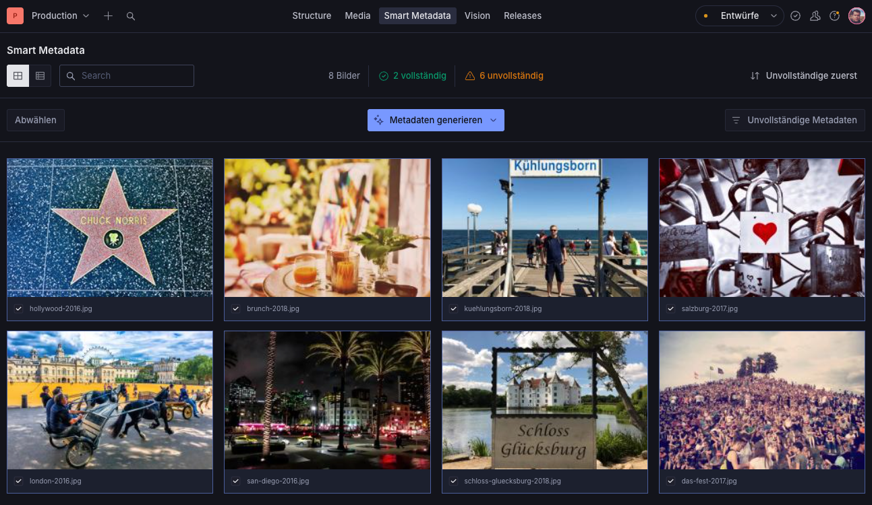The width and height of the screenshot is (872, 505).
Task: Open the users icon in the top bar
Action: (x=815, y=15)
